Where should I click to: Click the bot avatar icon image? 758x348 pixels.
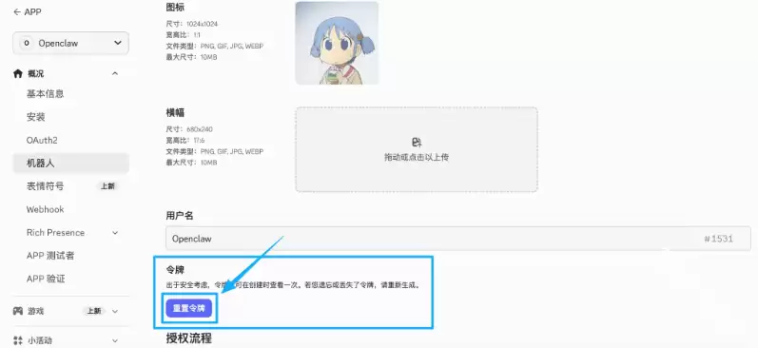[337, 43]
